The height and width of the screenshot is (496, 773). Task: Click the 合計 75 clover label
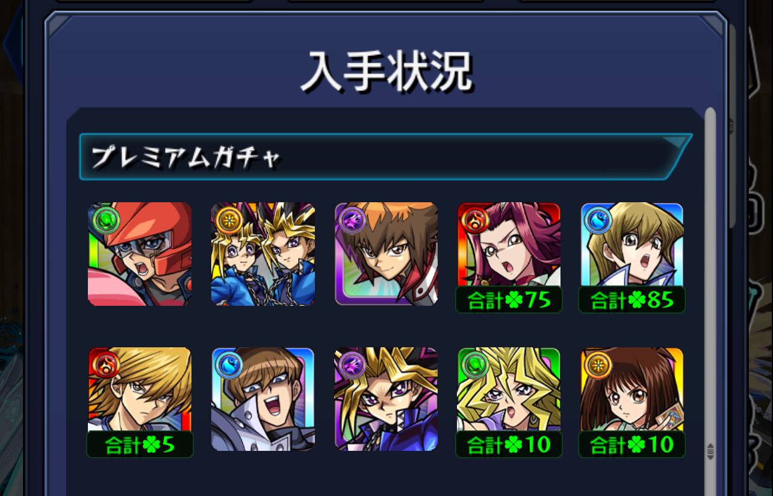tap(509, 300)
